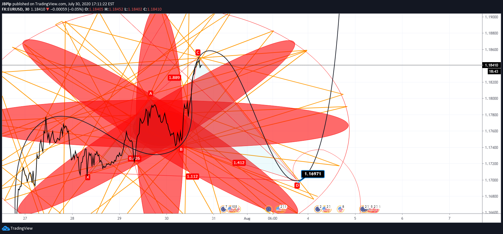Click the 1.17000 price axis label
Image resolution: width=503 pixels, height=234 pixels.
491,180
